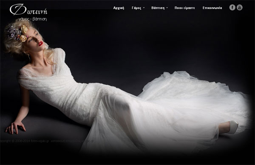Viewport: 255px width, 165px height.
Task: Click the empty dark background area
Action: [x=146, y=41]
